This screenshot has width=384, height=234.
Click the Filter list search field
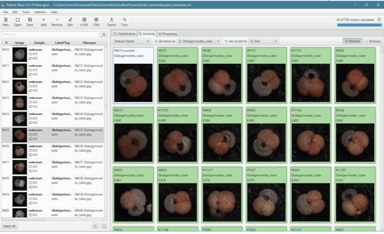[50, 34]
